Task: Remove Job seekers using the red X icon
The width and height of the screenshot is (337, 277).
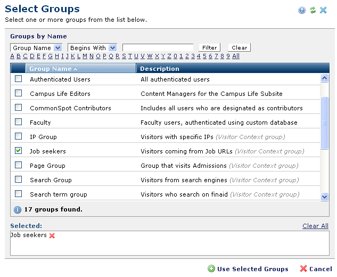Action: (x=52, y=235)
